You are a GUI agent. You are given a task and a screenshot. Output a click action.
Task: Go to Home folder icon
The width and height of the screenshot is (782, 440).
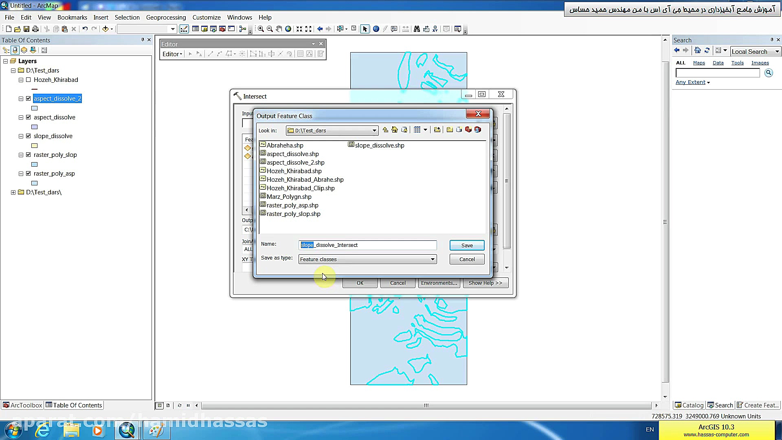pyautogui.click(x=395, y=130)
